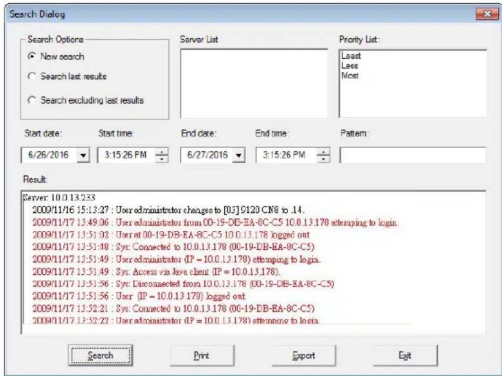Click the Export button

coord(304,355)
